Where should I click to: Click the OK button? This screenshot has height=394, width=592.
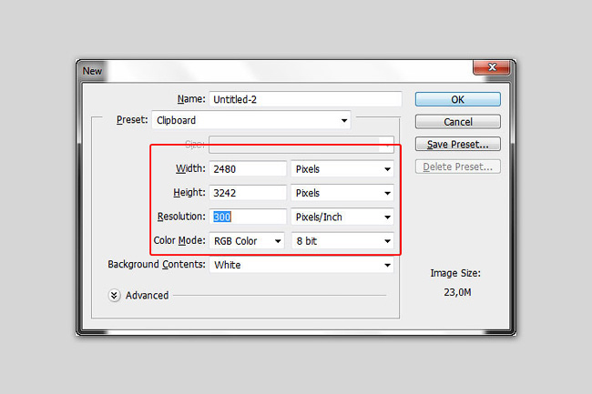tap(457, 99)
